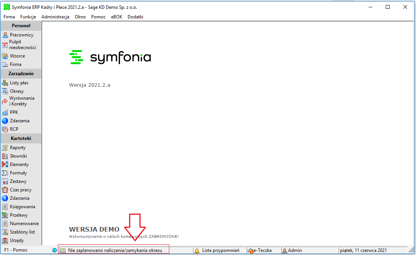Collapse the Kartoteki section header
Viewport: 416px width, 255px height.
(x=21, y=138)
